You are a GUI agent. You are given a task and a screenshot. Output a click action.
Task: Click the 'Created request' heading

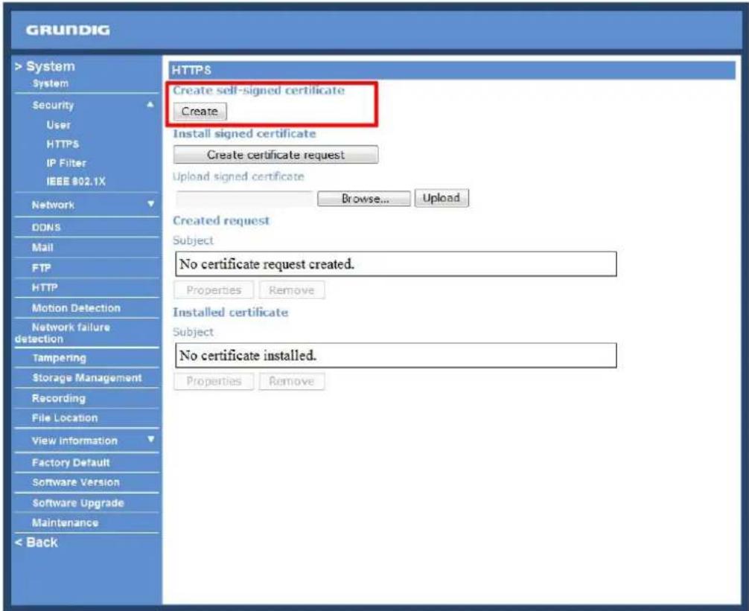click(x=221, y=220)
